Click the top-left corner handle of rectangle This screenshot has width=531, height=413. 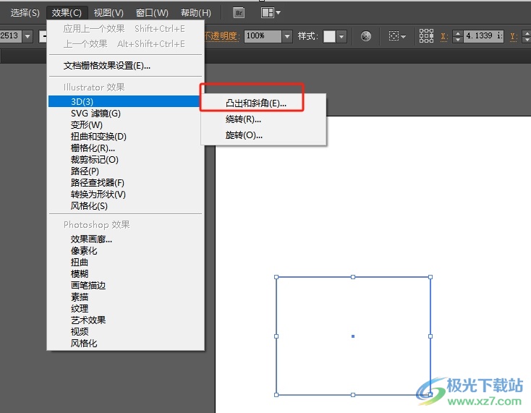[x=276, y=277]
